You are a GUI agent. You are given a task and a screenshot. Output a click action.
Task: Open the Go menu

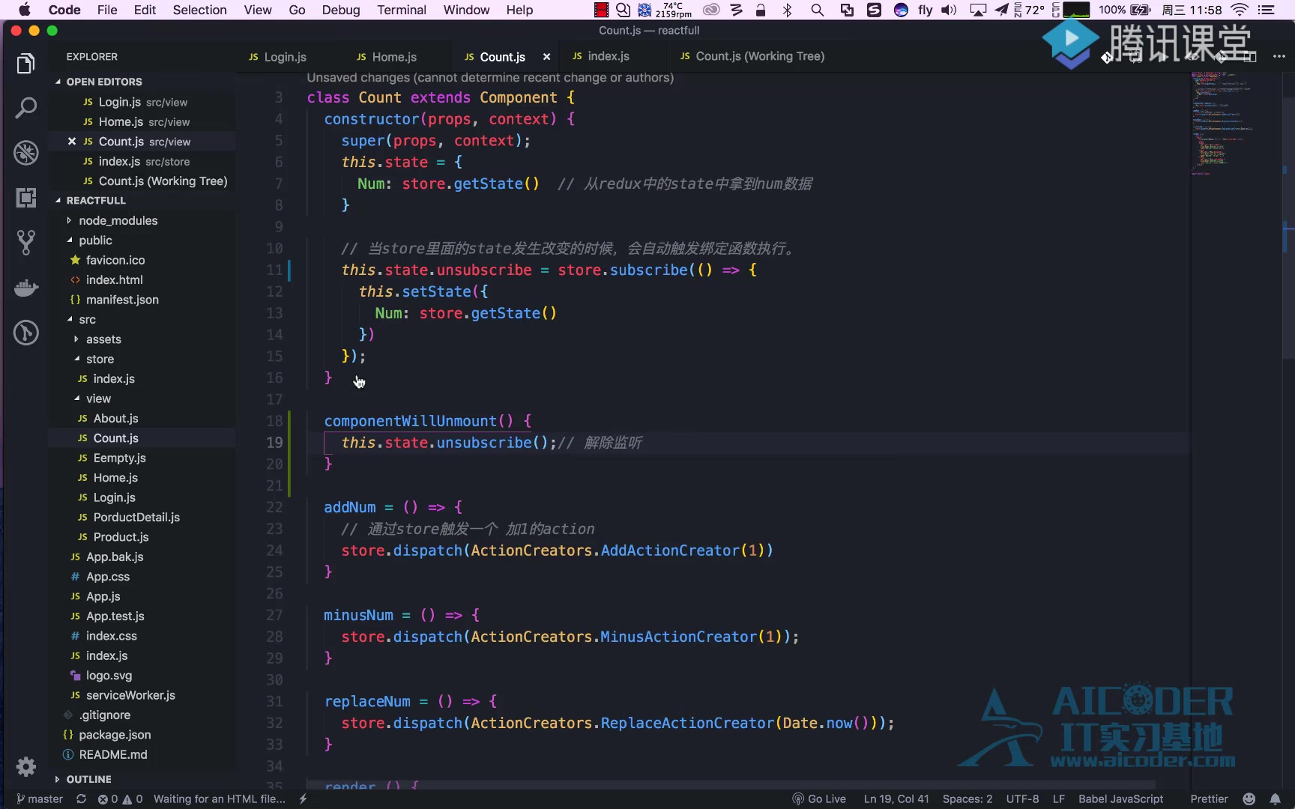tap(297, 10)
